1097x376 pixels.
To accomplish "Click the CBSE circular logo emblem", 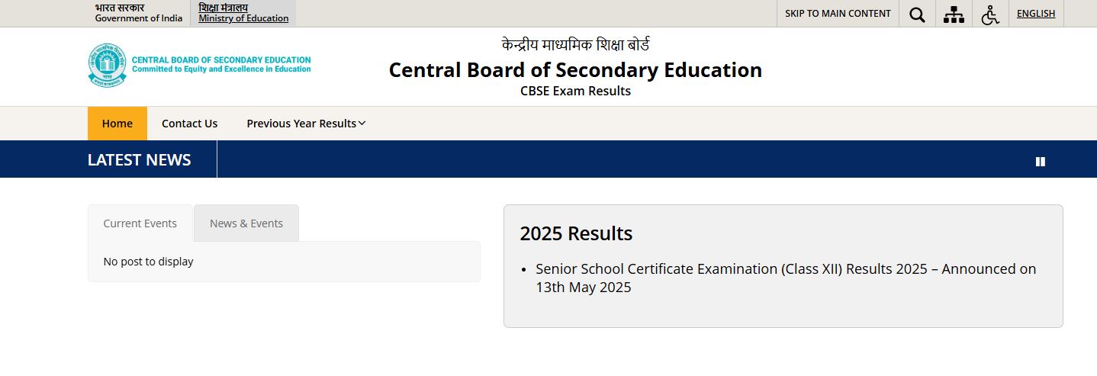I will click(x=108, y=65).
